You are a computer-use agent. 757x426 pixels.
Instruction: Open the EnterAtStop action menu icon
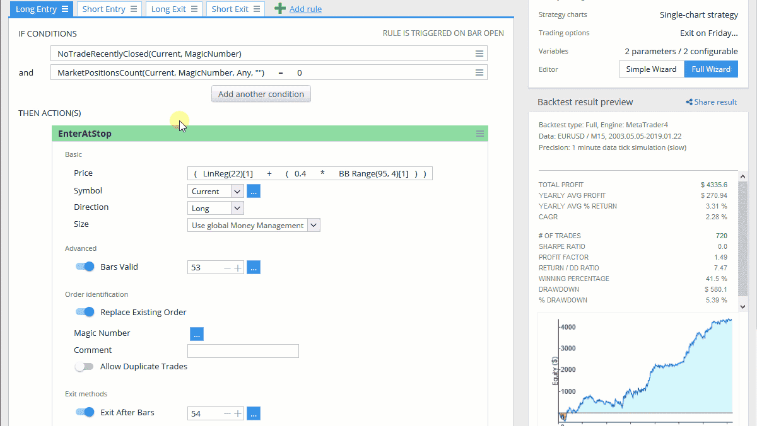pos(480,134)
